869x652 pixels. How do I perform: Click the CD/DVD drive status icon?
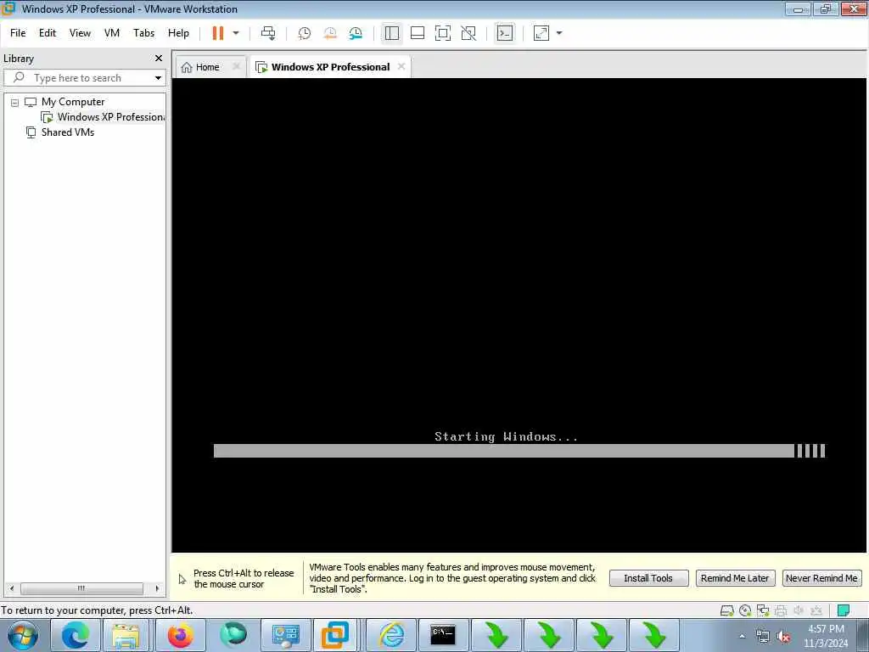(745, 610)
